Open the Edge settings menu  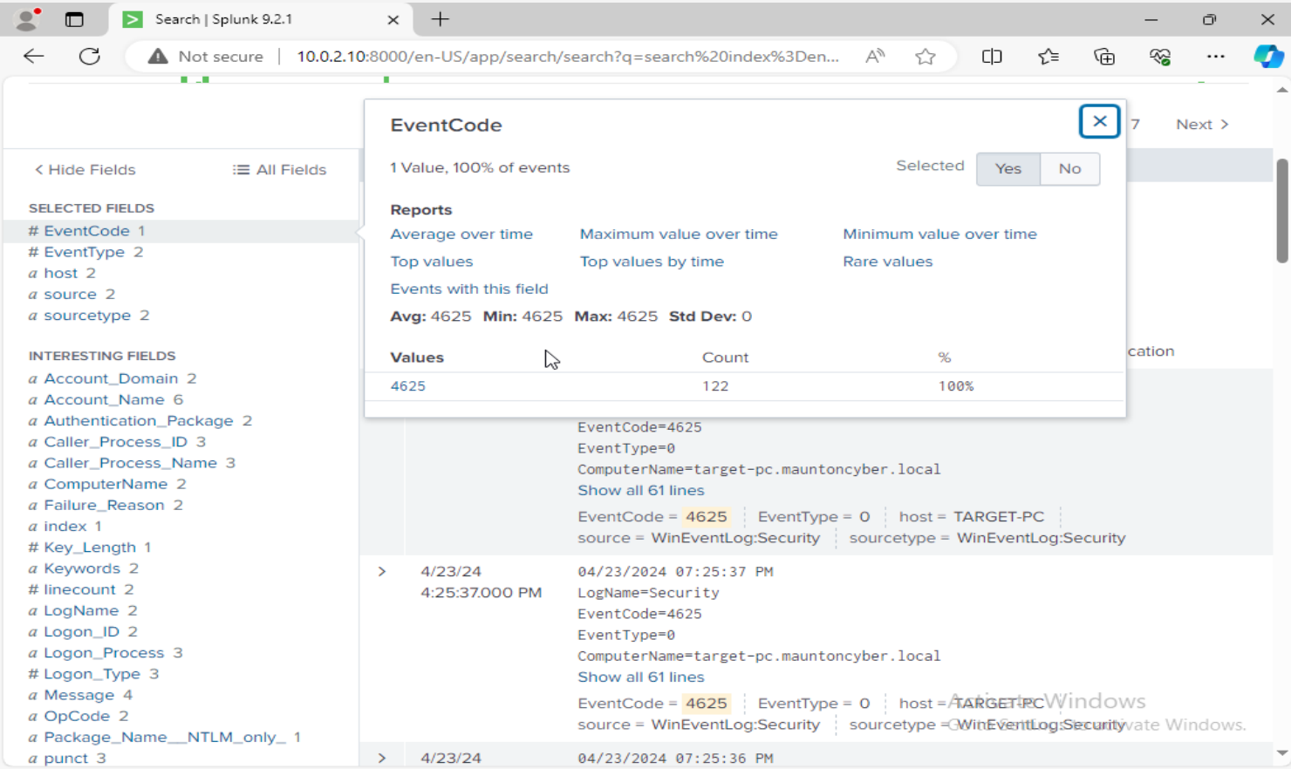[1216, 57]
